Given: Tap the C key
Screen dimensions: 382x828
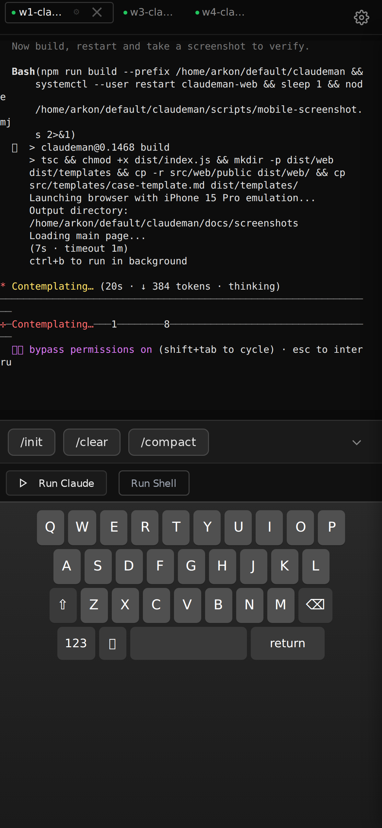Looking at the screenshot, I should coord(156,605).
